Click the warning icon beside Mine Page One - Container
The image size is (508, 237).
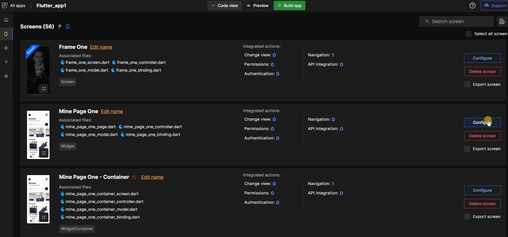[134, 177]
